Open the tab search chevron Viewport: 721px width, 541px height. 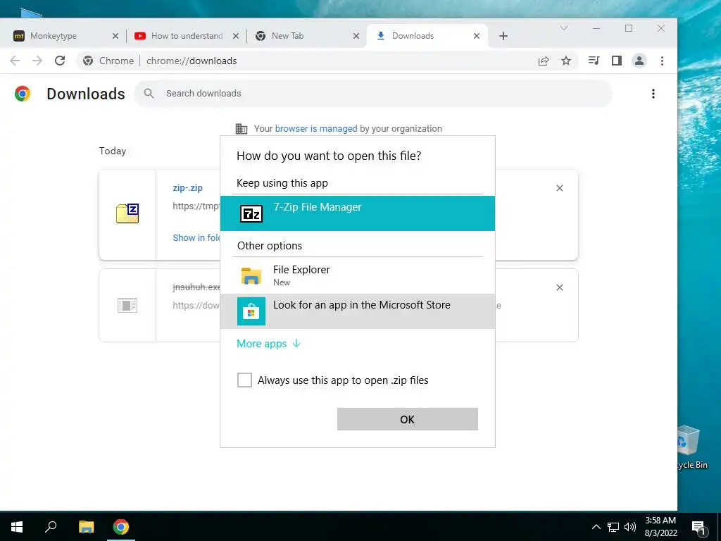[564, 28]
